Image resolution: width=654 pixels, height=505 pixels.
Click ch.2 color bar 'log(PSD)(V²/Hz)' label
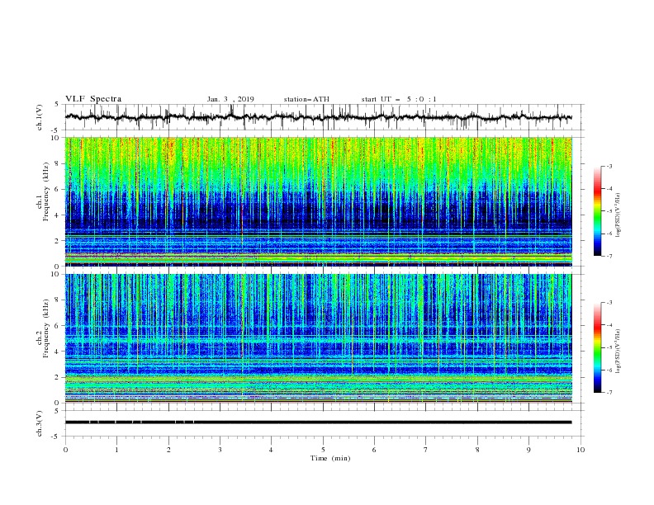coord(618,352)
